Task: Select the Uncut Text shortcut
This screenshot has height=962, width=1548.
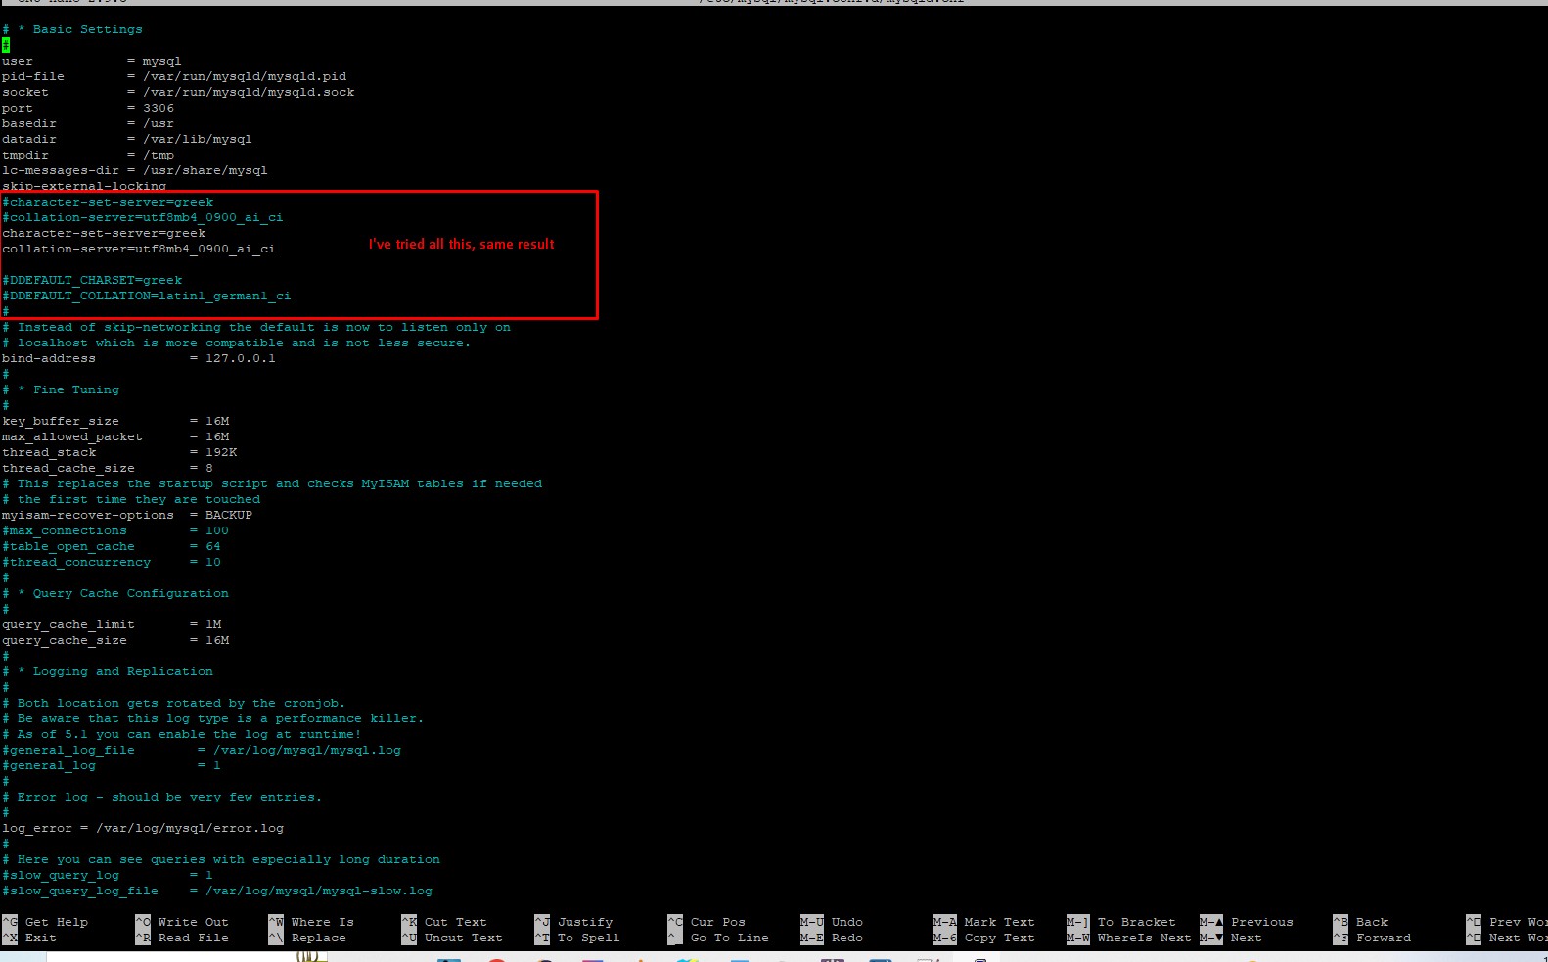Action: coord(462,938)
